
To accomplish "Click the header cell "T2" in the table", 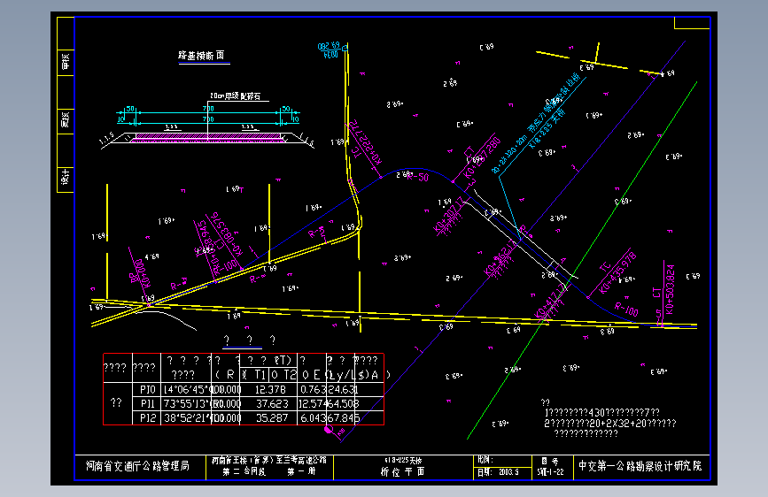I will tap(290, 375).
